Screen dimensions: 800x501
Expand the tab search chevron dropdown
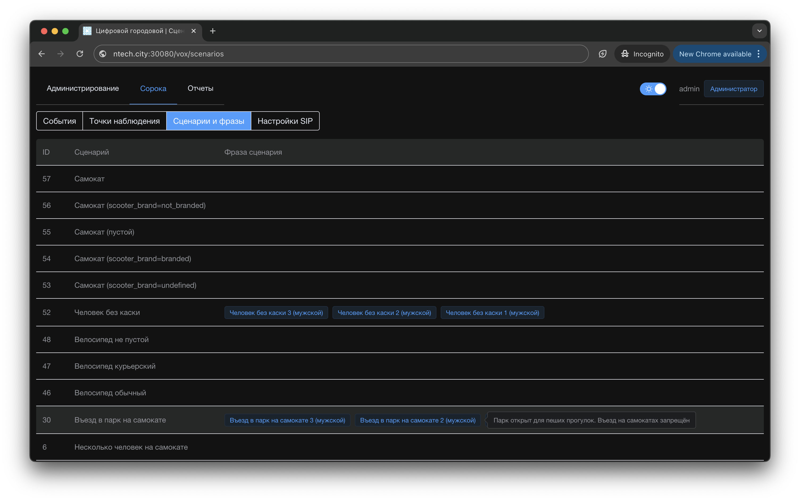coord(759,31)
